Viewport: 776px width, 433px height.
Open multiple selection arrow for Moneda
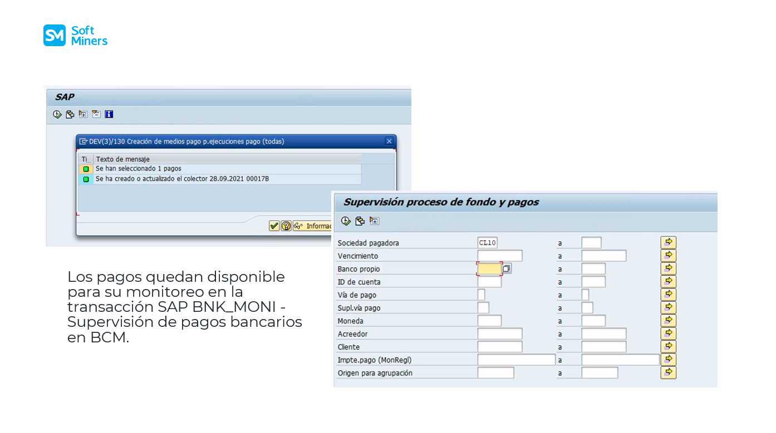tap(668, 321)
